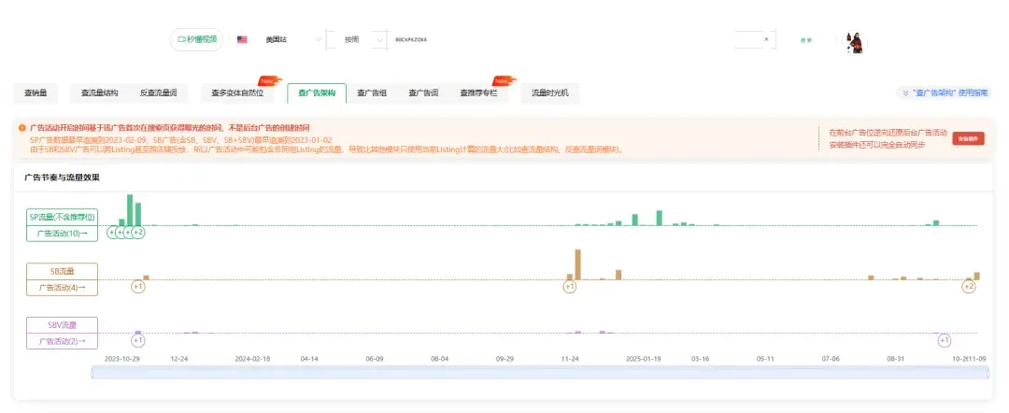Click the 08-31 axis date label
The image size is (1009, 413).
click(896, 358)
